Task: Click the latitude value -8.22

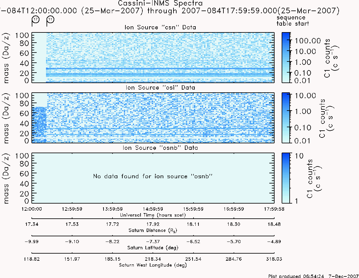Action: point(112,242)
